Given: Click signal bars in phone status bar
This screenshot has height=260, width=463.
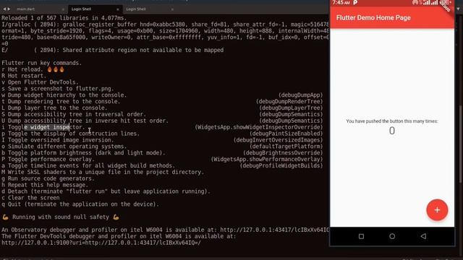Looking at the screenshot, I should click(430, 3).
